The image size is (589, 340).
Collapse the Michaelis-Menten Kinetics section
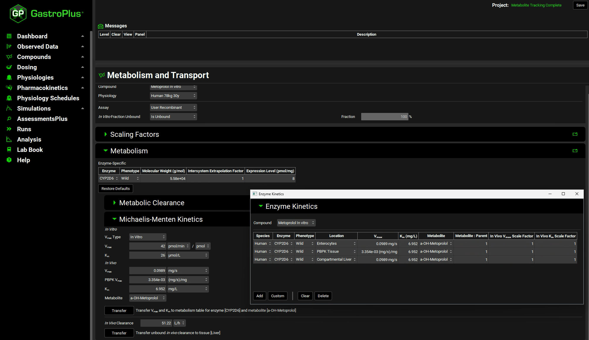114,219
